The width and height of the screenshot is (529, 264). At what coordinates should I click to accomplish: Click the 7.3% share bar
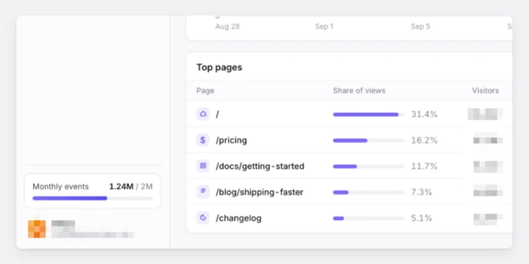tap(368, 192)
